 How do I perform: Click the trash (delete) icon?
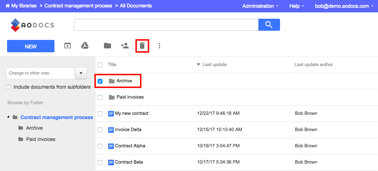click(142, 46)
